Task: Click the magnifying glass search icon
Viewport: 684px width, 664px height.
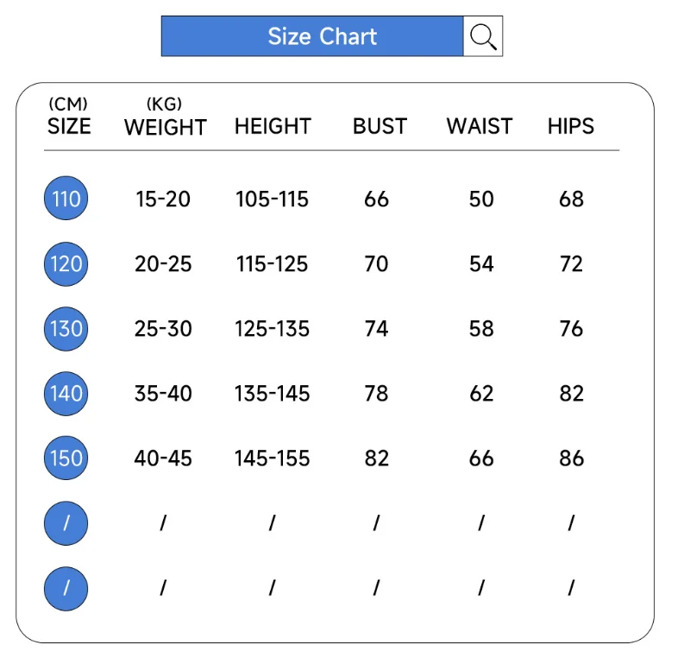Action: pyautogui.click(x=483, y=36)
